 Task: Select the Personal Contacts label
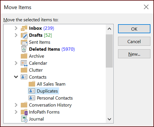click(x=55, y=98)
